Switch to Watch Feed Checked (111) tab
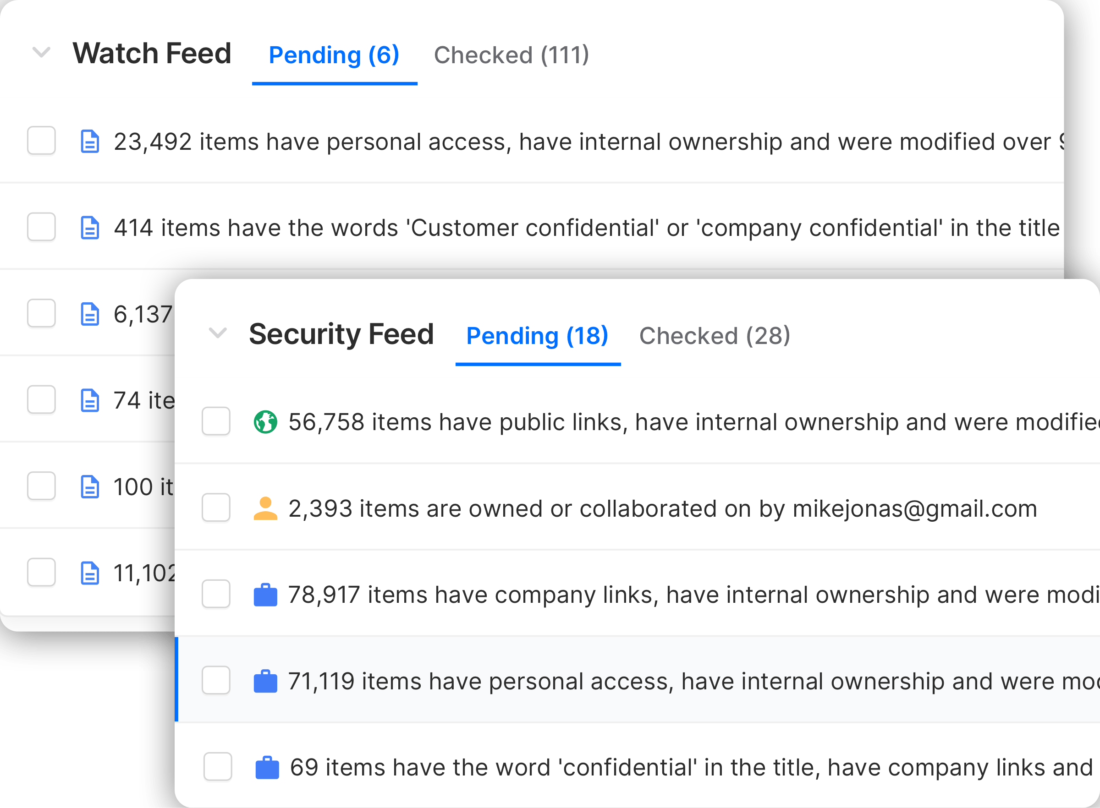The image size is (1100, 808). (511, 55)
